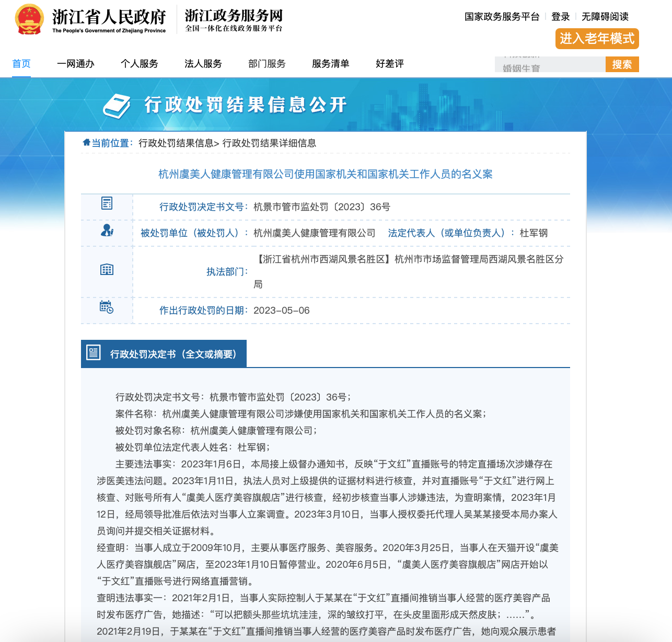Open 服务清单 in navigation
Image resolution: width=672 pixels, height=642 pixels.
tap(331, 64)
